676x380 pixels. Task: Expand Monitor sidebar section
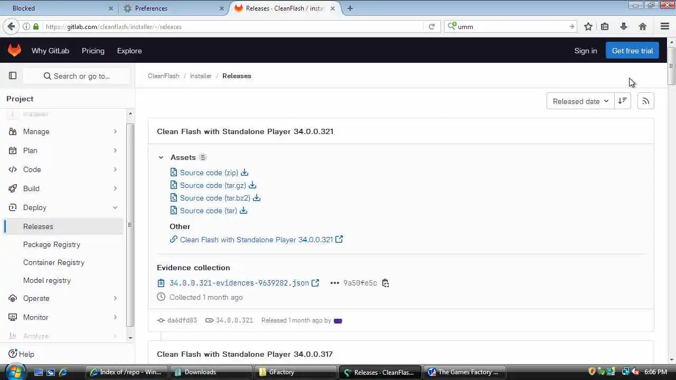(63, 317)
